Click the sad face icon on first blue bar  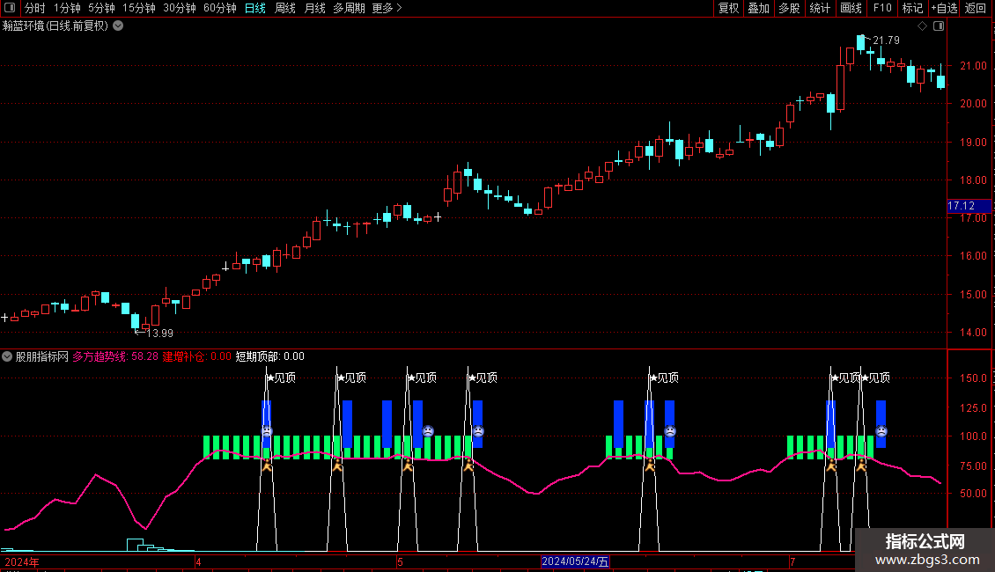[x=267, y=431]
